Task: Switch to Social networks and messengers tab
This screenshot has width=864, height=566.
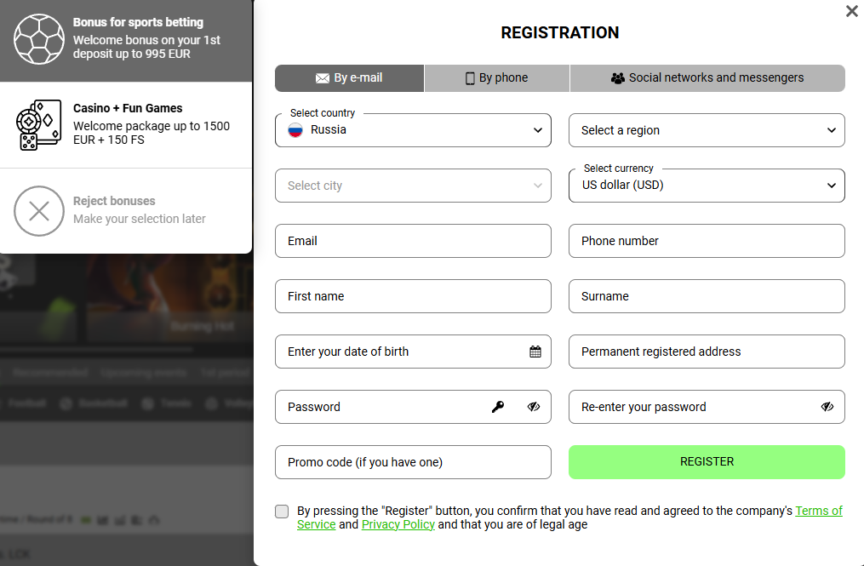Action: pyautogui.click(x=707, y=78)
